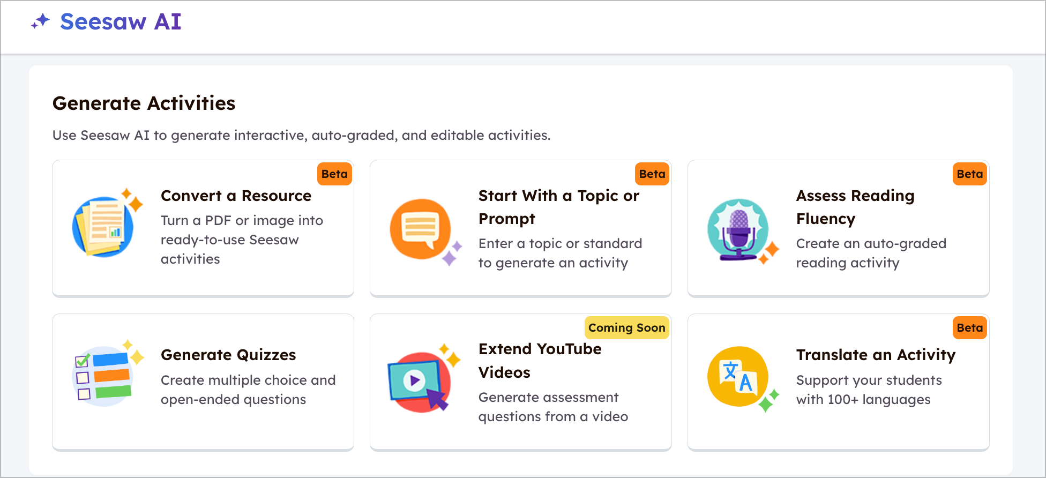Click the Beta badge on Assess Reading Fluency
The height and width of the screenshot is (478, 1046).
click(x=969, y=174)
